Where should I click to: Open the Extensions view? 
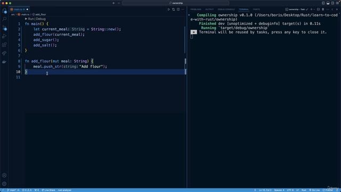4,45
